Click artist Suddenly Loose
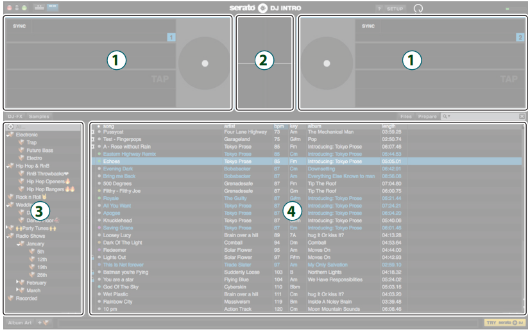This screenshot has width=530, height=332. coord(242,272)
